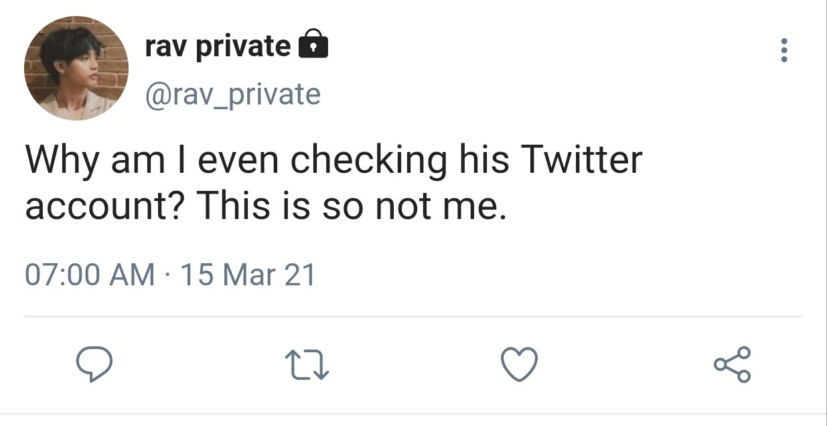The height and width of the screenshot is (426, 827).
Task: Share the tweet via the share icon
Action: tap(733, 365)
